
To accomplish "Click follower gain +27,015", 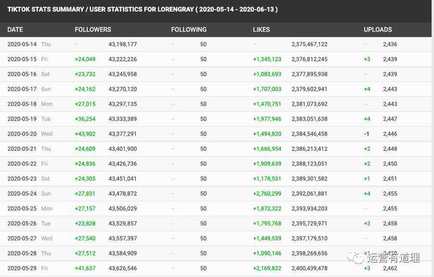I will pos(85,104).
